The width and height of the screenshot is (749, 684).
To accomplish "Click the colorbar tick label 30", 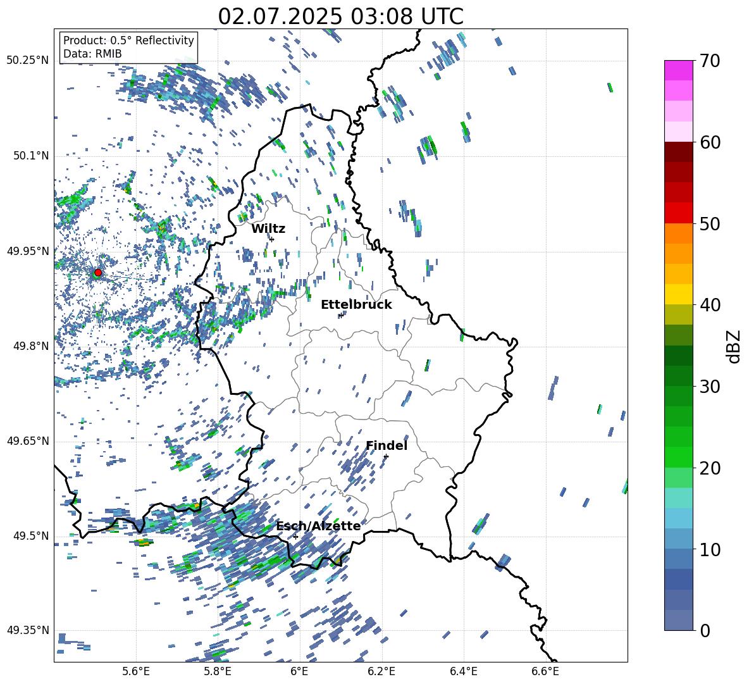I will point(710,387).
